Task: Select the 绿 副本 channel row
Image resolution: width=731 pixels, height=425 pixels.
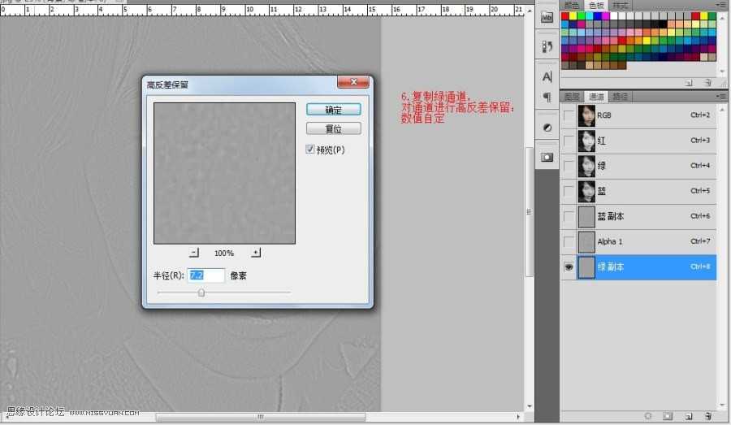Action: coord(638,267)
